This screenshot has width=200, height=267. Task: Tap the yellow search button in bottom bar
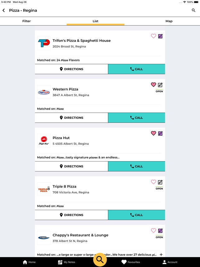click(100, 260)
